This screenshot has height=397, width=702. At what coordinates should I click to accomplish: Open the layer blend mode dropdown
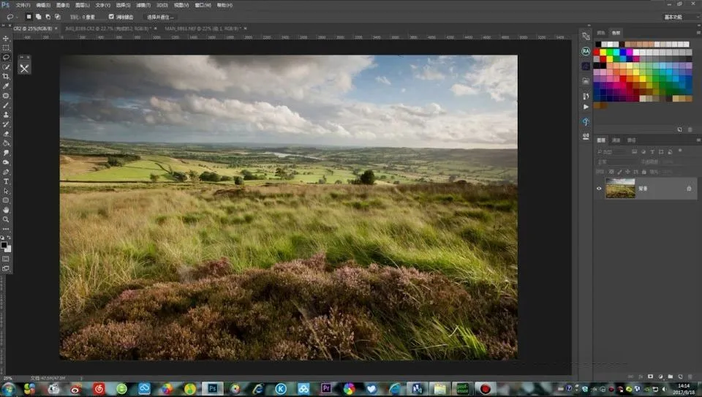[x=616, y=162]
